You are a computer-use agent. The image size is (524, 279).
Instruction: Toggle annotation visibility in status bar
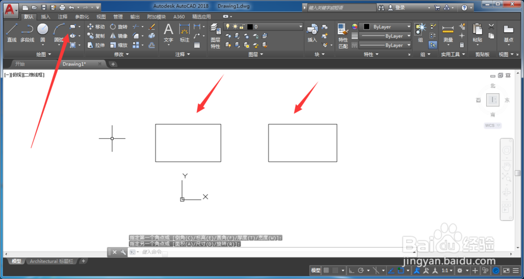coord(418,270)
